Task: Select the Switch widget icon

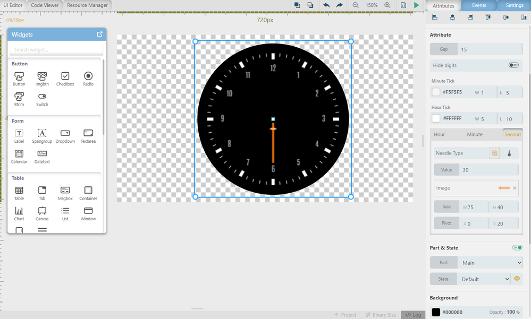Action: [42, 97]
